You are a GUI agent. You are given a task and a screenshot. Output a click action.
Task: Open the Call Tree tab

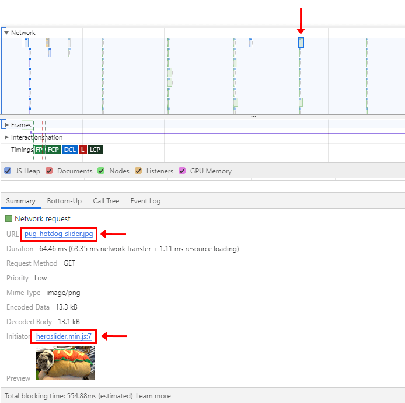pyautogui.click(x=106, y=201)
